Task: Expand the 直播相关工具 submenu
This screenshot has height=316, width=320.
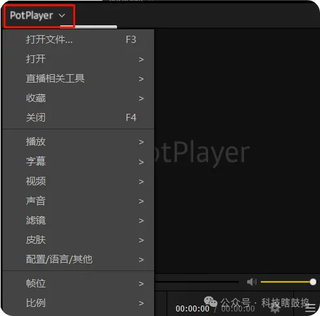Action: 79,79
